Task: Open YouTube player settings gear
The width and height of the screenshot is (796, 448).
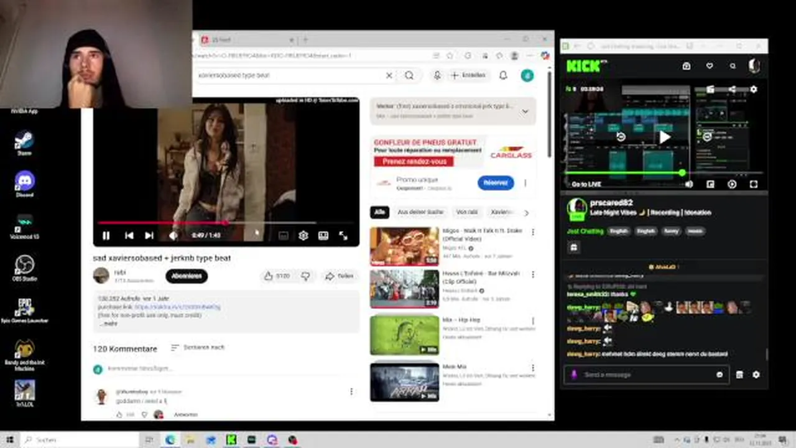Action: [x=303, y=236]
